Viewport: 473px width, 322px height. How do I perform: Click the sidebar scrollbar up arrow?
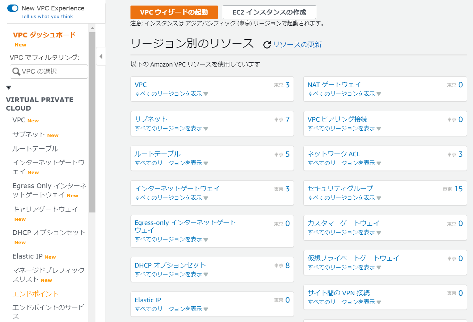click(x=92, y=28)
